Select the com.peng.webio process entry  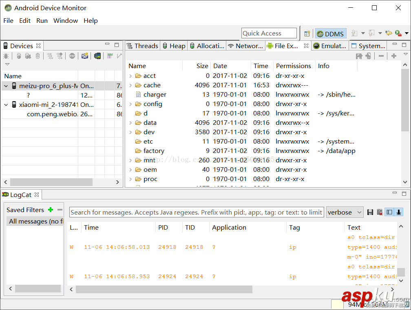(42, 114)
